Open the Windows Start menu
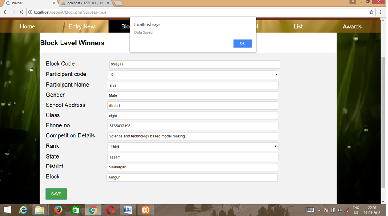Screen dimensions: 388x216 8,210
